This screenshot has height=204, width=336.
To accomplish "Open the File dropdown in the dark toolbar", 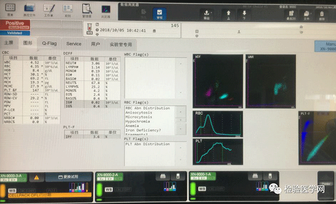I will pos(307,15).
